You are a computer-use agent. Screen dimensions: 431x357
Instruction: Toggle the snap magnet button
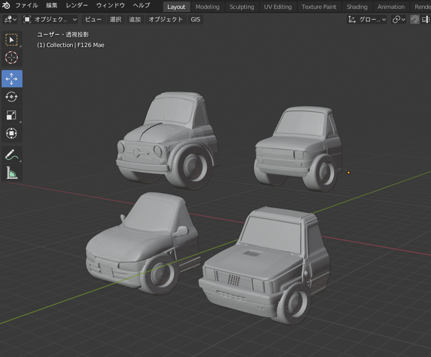[415, 20]
